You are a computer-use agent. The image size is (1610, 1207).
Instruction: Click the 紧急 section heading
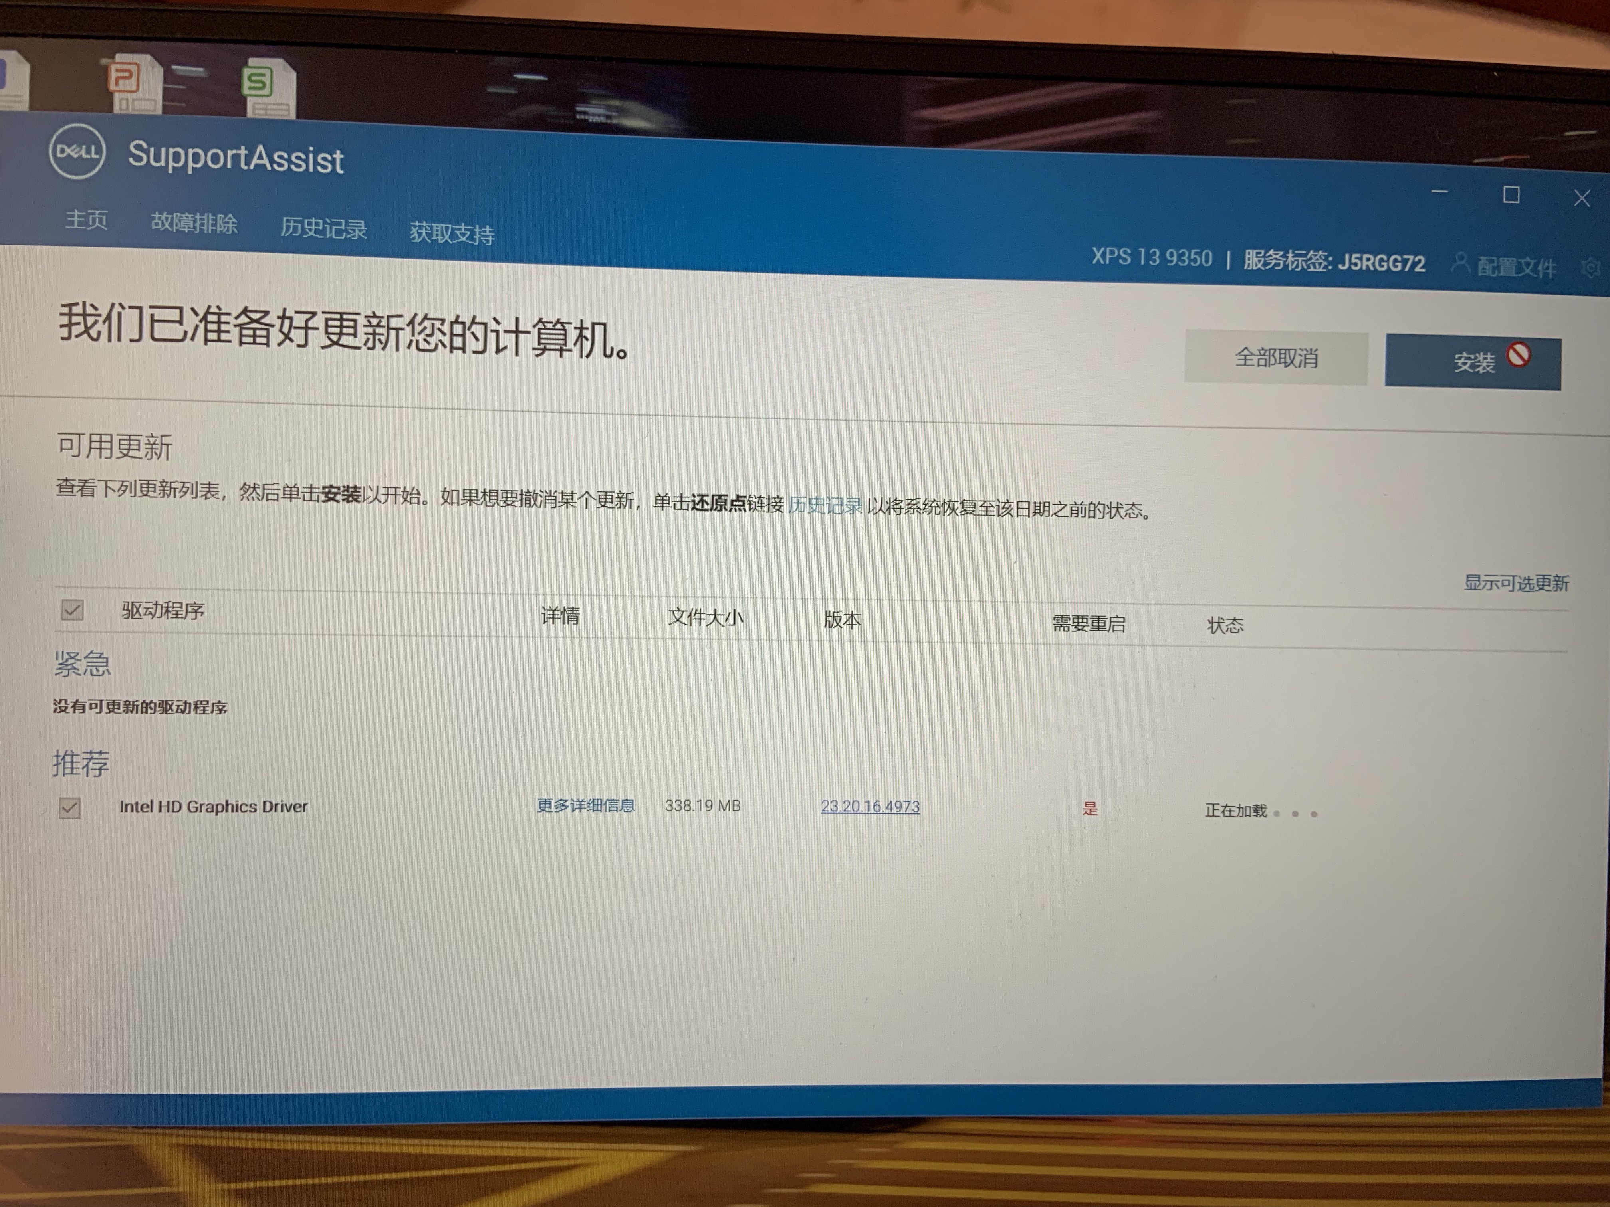point(82,663)
